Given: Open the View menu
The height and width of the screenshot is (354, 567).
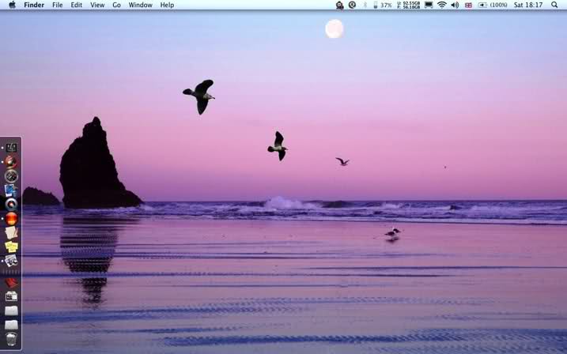Looking at the screenshot, I should point(97,5).
